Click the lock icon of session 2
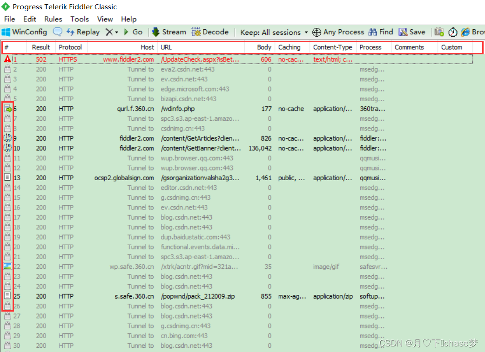Screen dimensions: 485x352 pos(7,69)
